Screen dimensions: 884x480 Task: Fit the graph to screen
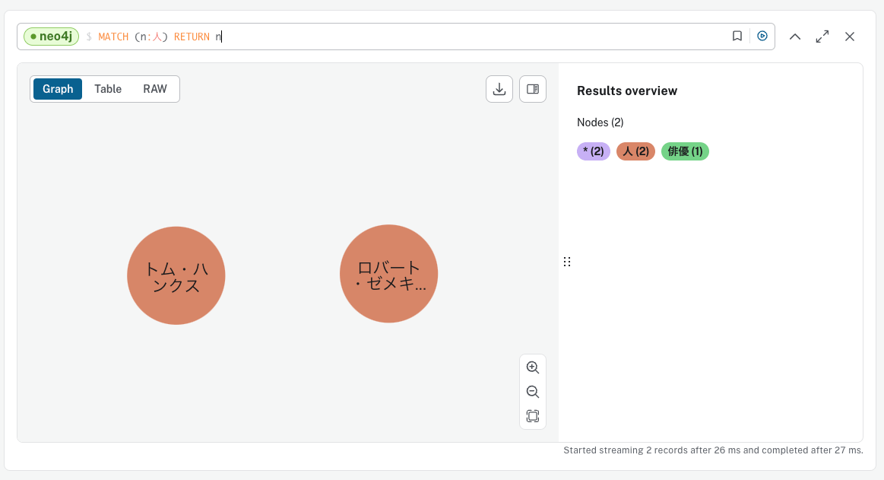click(x=533, y=416)
